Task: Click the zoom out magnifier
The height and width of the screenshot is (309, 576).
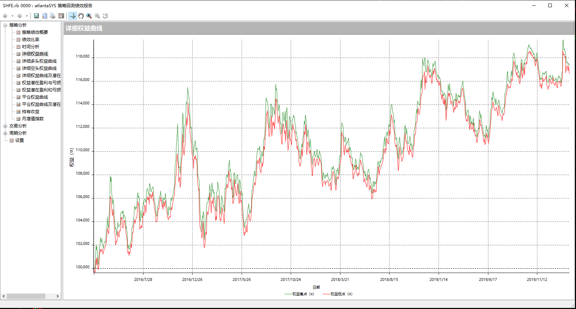Action: pos(97,16)
